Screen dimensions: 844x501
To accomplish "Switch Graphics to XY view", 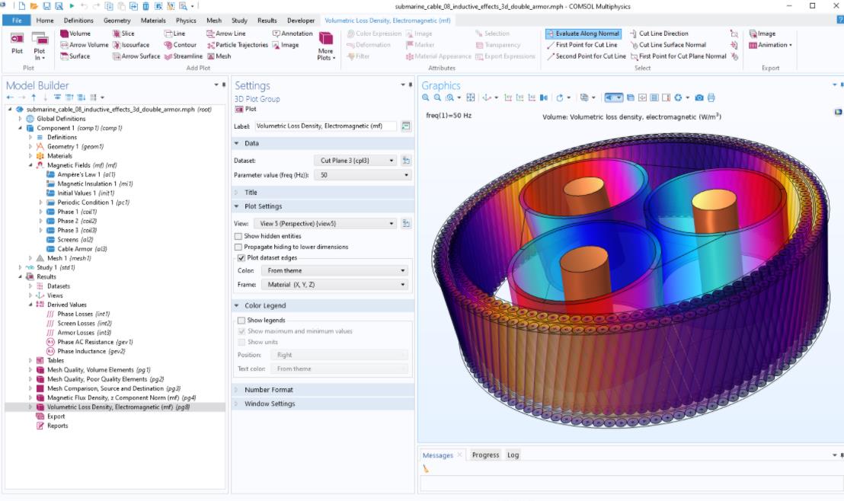I will pos(507,97).
